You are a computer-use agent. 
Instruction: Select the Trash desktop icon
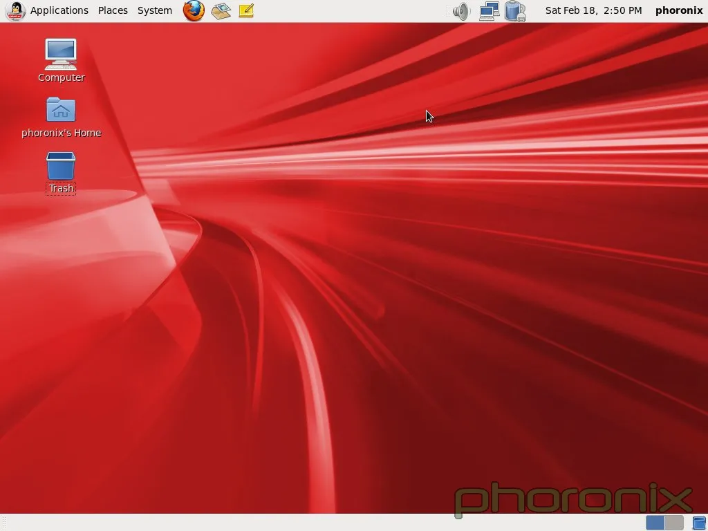(61, 166)
